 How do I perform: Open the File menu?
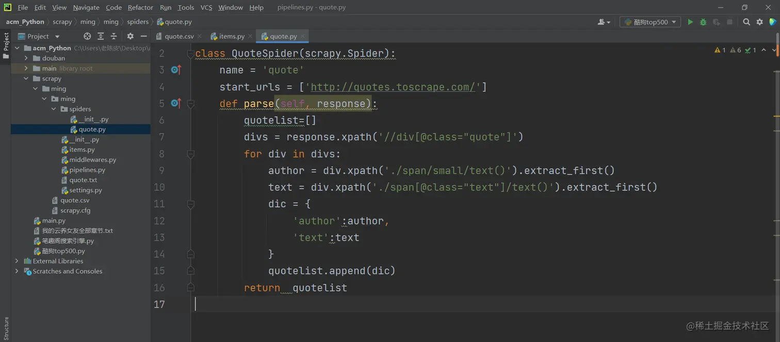tap(23, 7)
